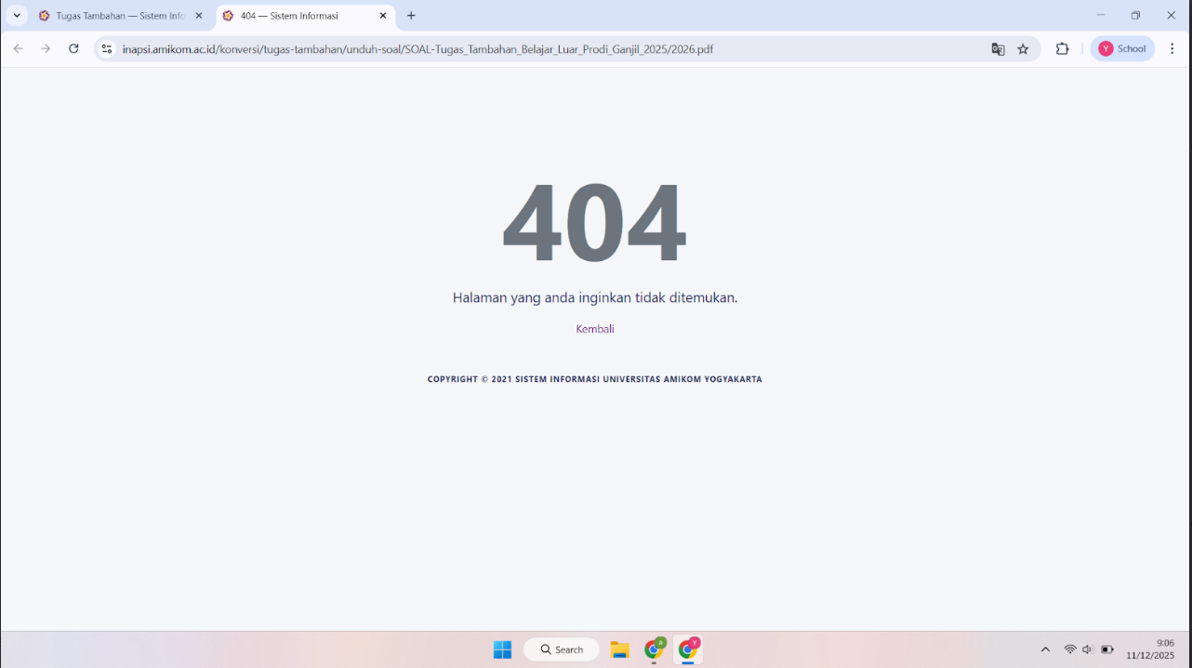1192x668 pixels.
Task: Open the Chrome three-dot menu
Action: click(1172, 49)
